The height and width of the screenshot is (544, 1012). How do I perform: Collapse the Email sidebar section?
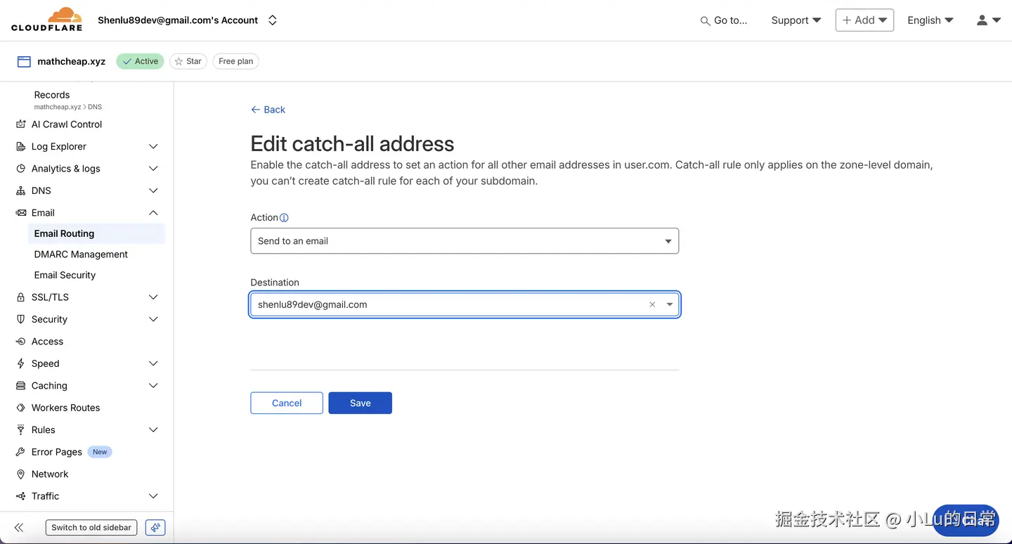tap(153, 213)
